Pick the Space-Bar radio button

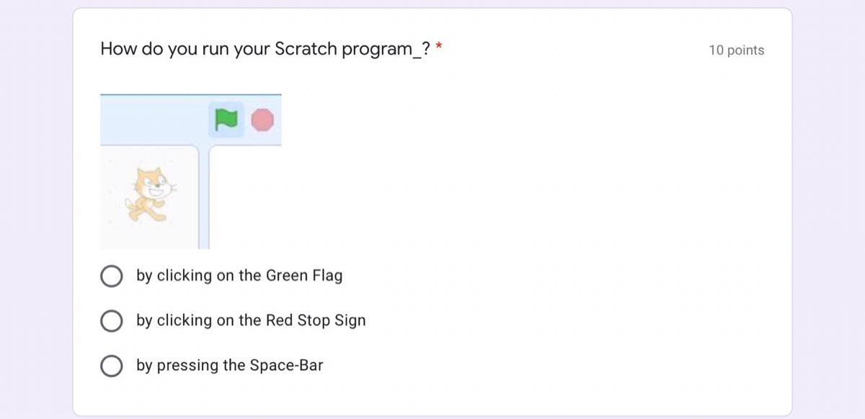111,366
